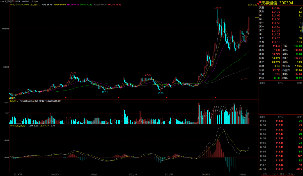
Task: Click the red diamond marker near 2022/07
Action: [x=167, y=98]
